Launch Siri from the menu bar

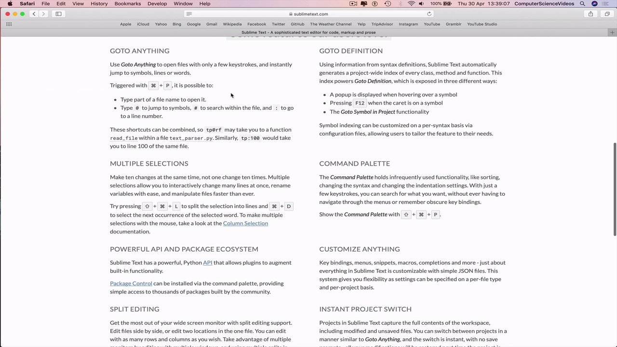[x=594, y=4]
